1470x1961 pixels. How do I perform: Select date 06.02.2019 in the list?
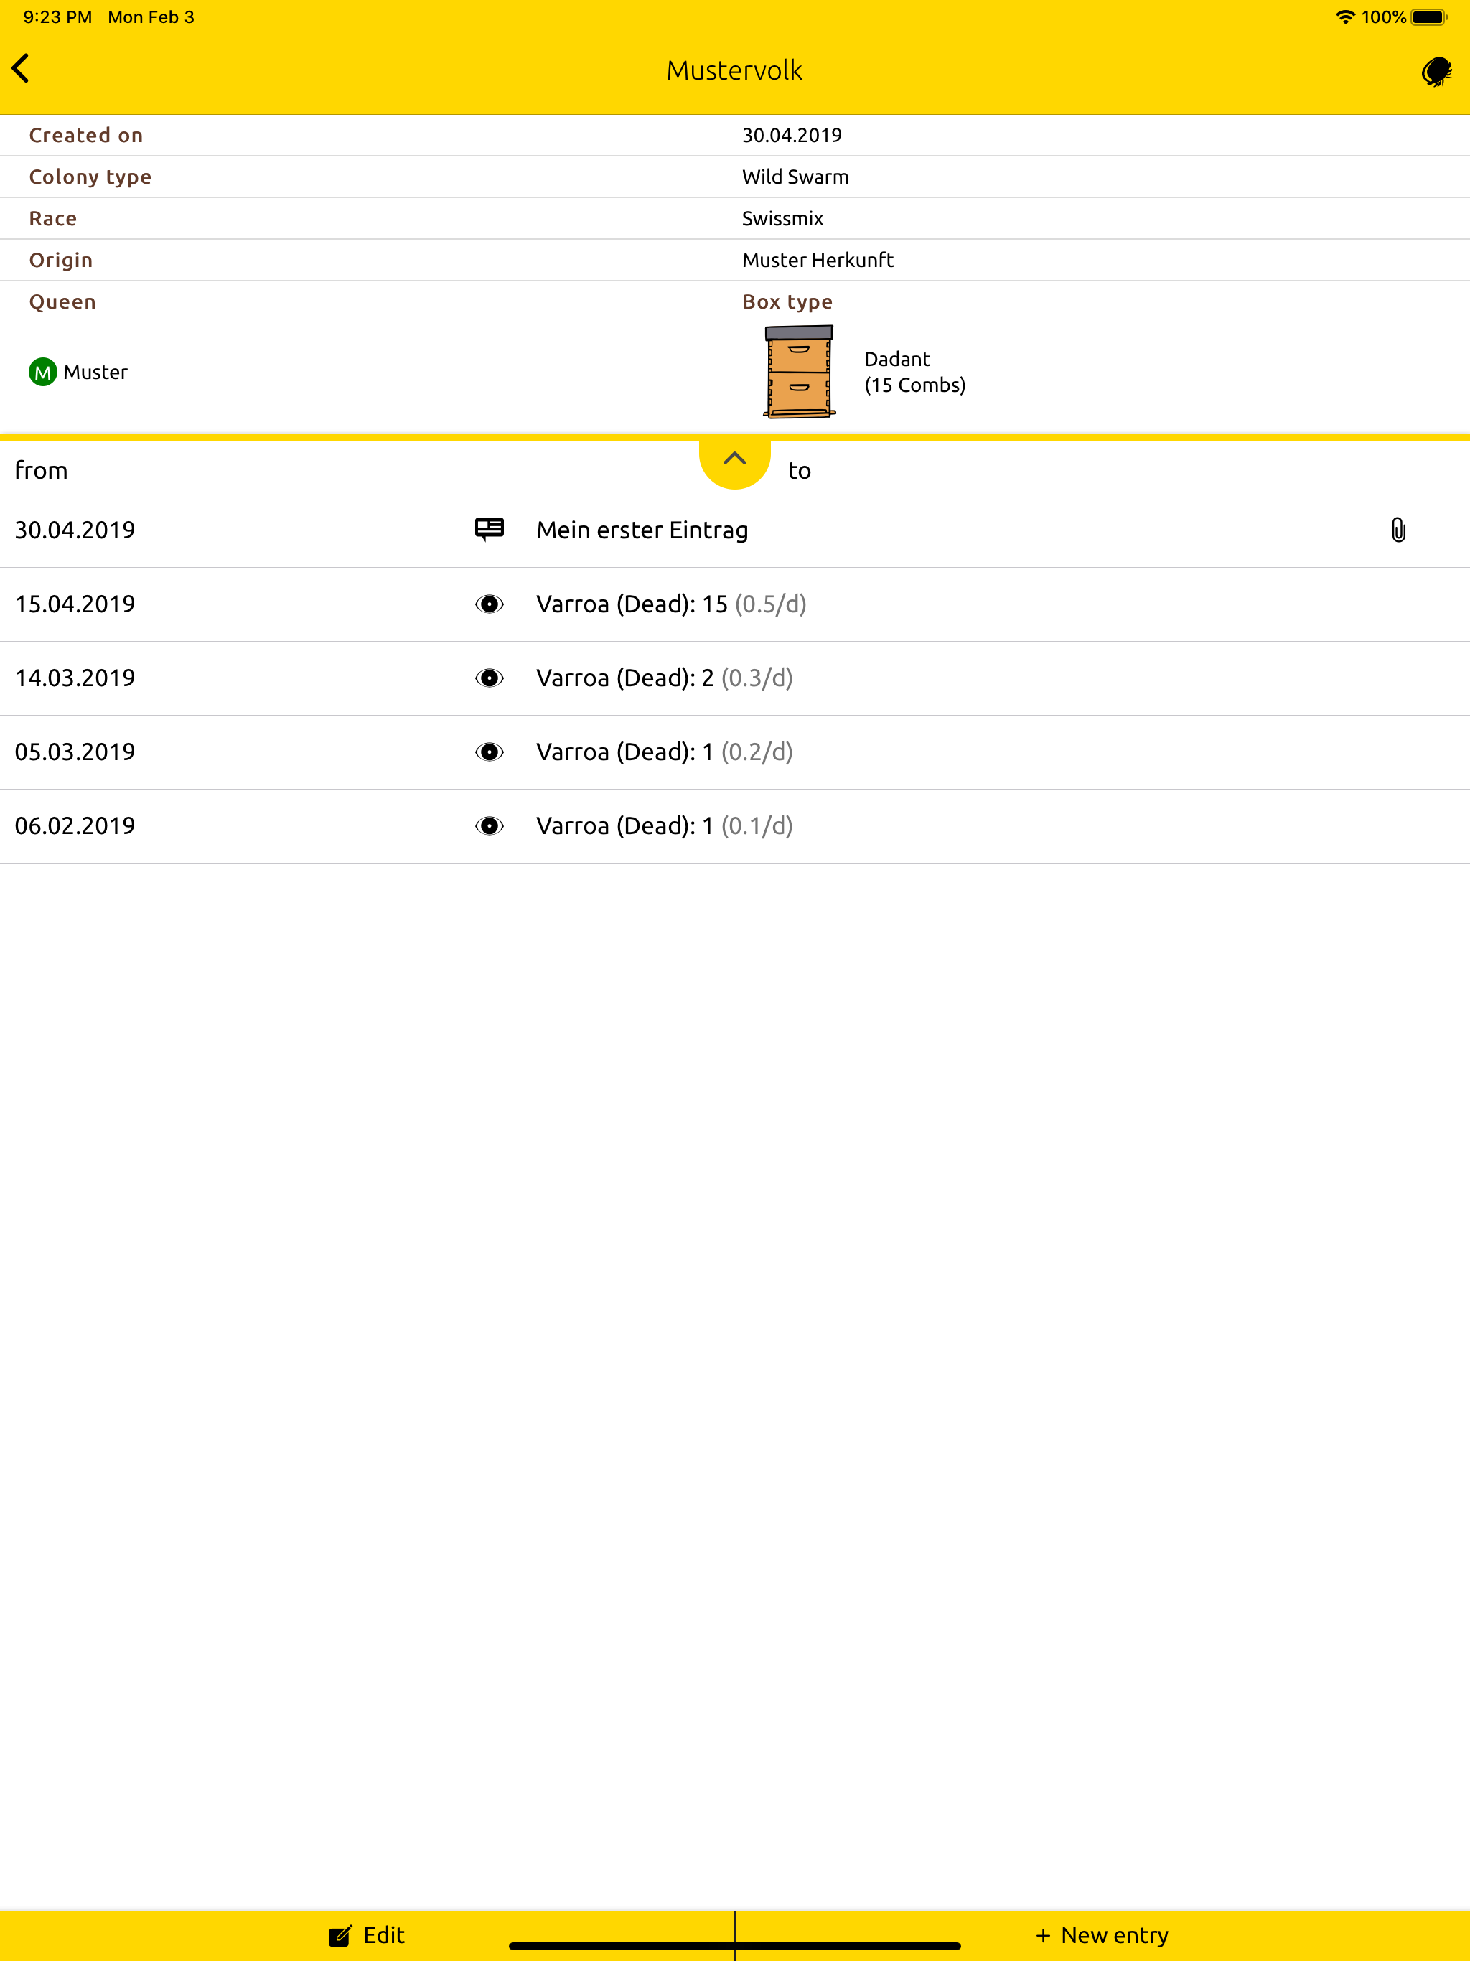(75, 826)
